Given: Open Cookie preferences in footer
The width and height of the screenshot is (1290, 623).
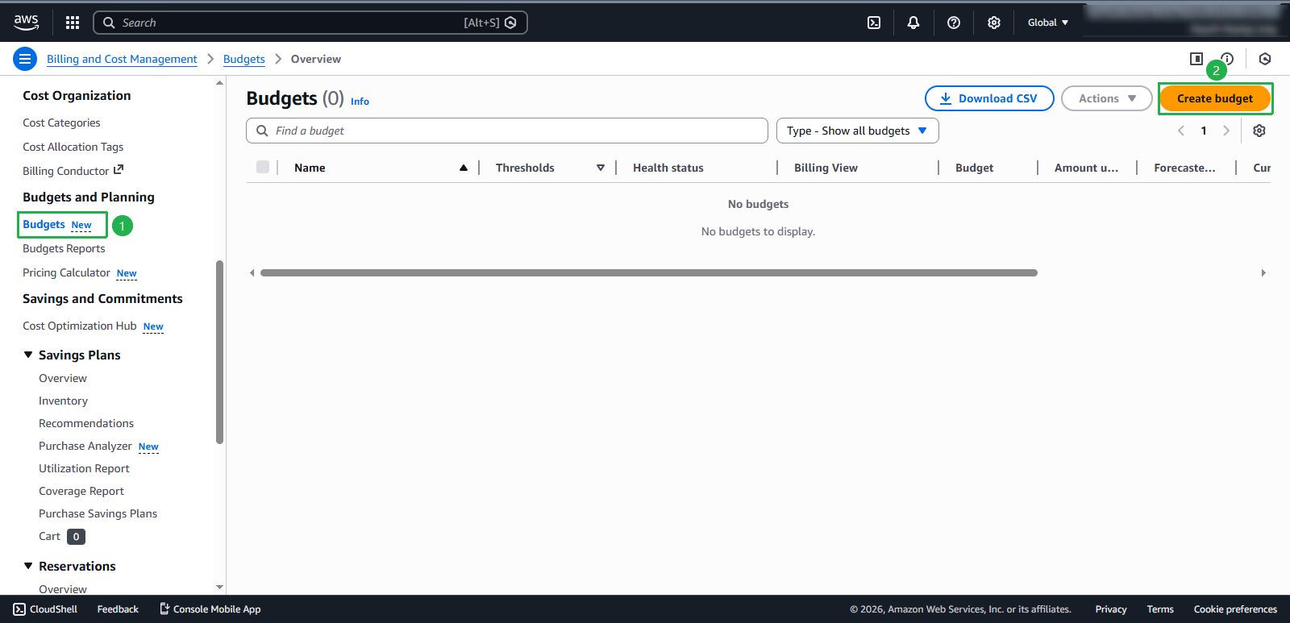Looking at the screenshot, I should [1235, 609].
